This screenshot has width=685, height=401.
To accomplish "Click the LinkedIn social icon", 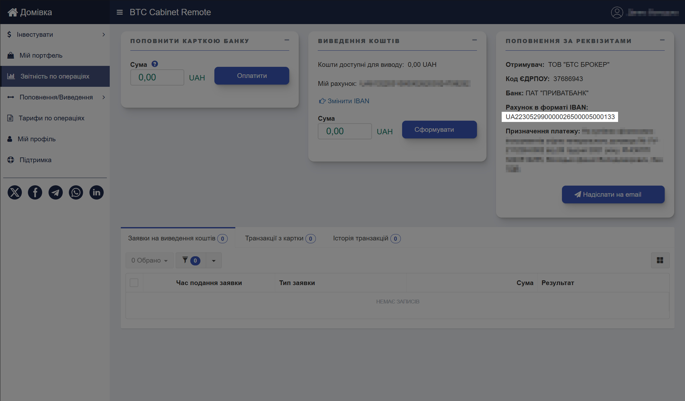I will tap(96, 193).
